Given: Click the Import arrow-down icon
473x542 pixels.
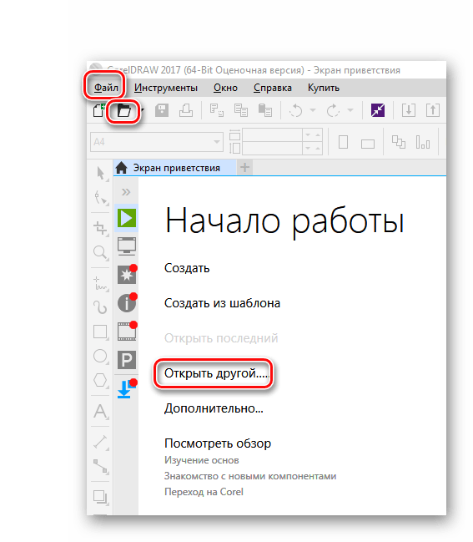Looking at the screenshot, I should tap(409, 110).
